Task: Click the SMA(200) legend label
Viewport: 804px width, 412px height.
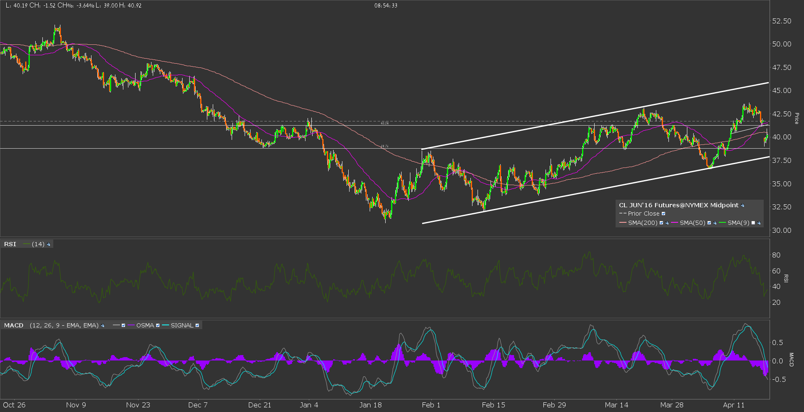Action: 643,223
